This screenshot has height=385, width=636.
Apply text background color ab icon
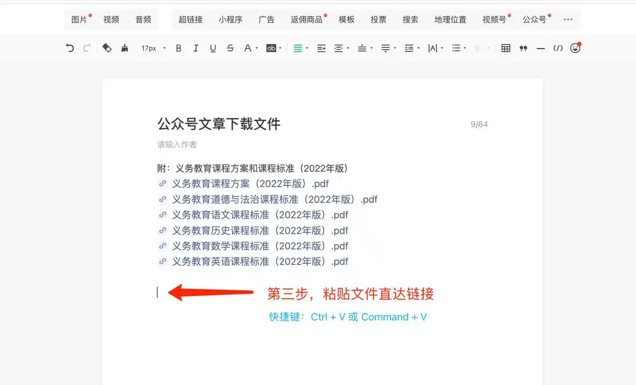(x=271, y=48)
